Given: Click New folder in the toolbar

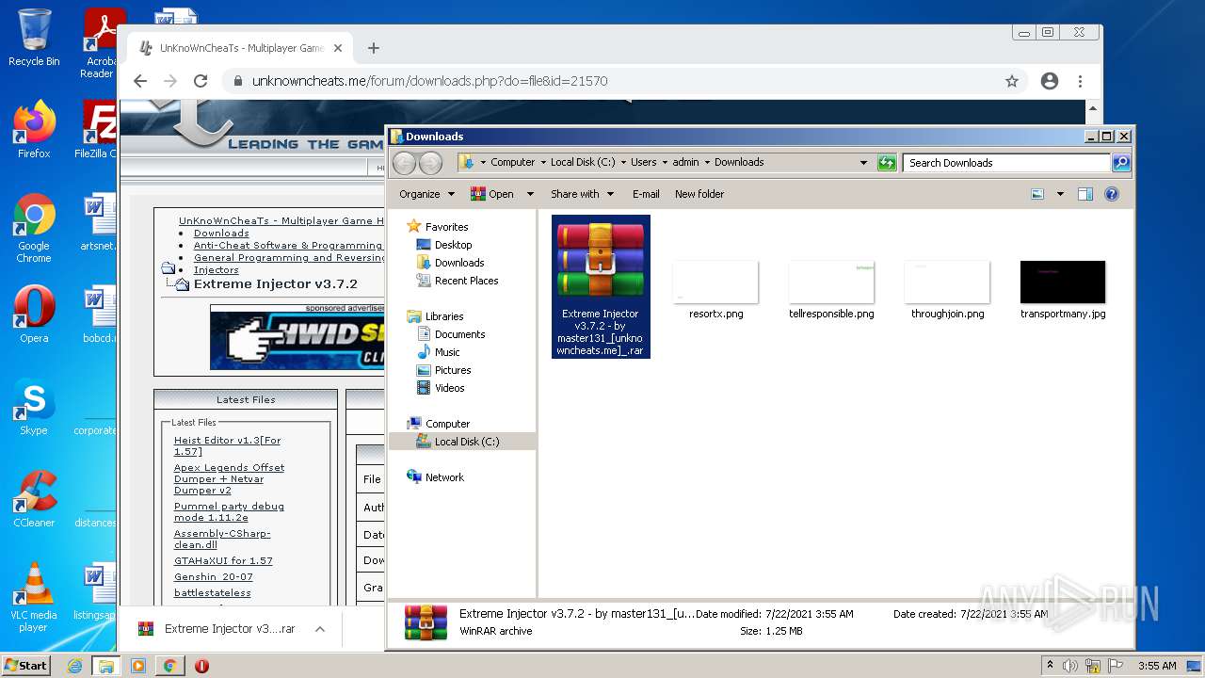Looking at the screenshot, I should [x=699, y=194].
